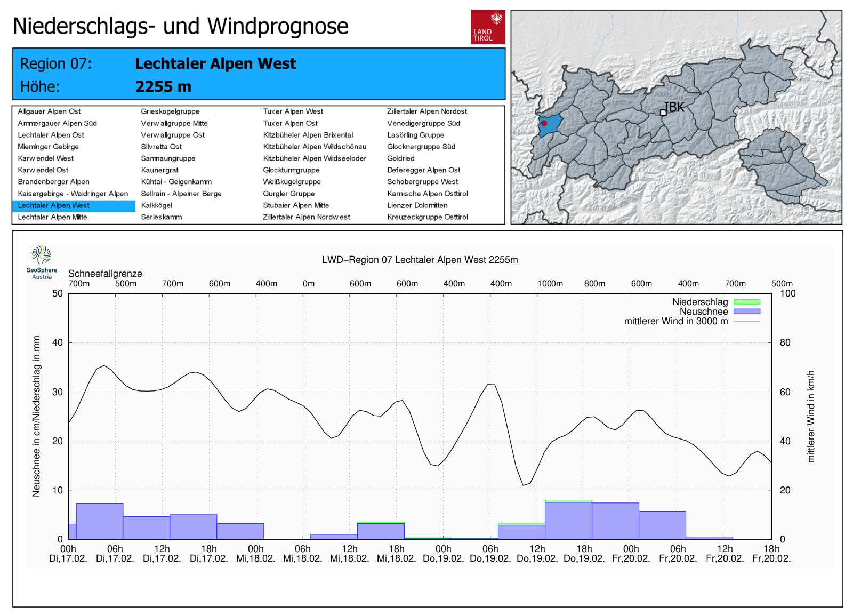Select Kühtai - Geigenkamm region
Screen dimensions: 853x615
[x=176, y=182]
